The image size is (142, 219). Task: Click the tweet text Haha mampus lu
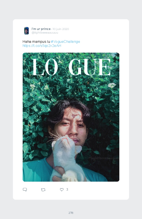point(36,42)
